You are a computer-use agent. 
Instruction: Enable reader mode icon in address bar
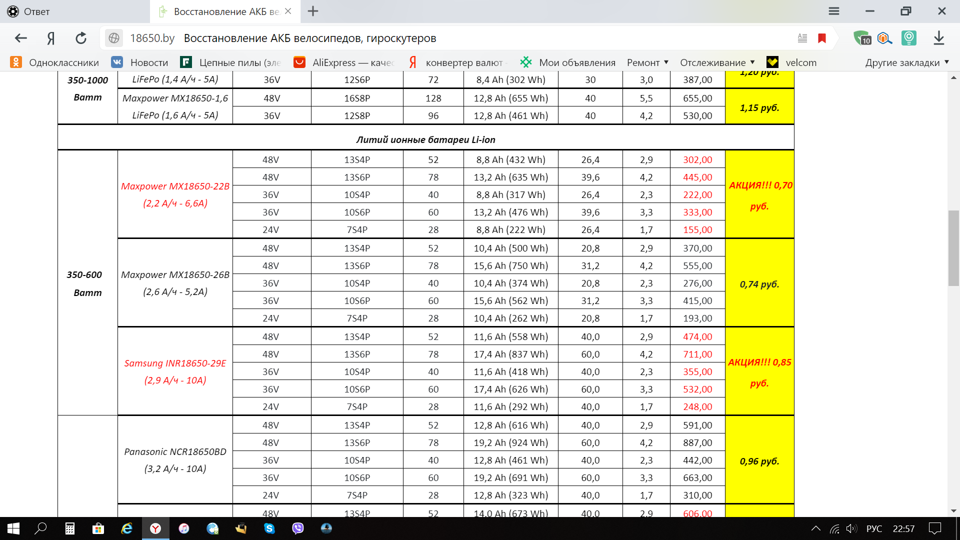(x=802, y=38)
